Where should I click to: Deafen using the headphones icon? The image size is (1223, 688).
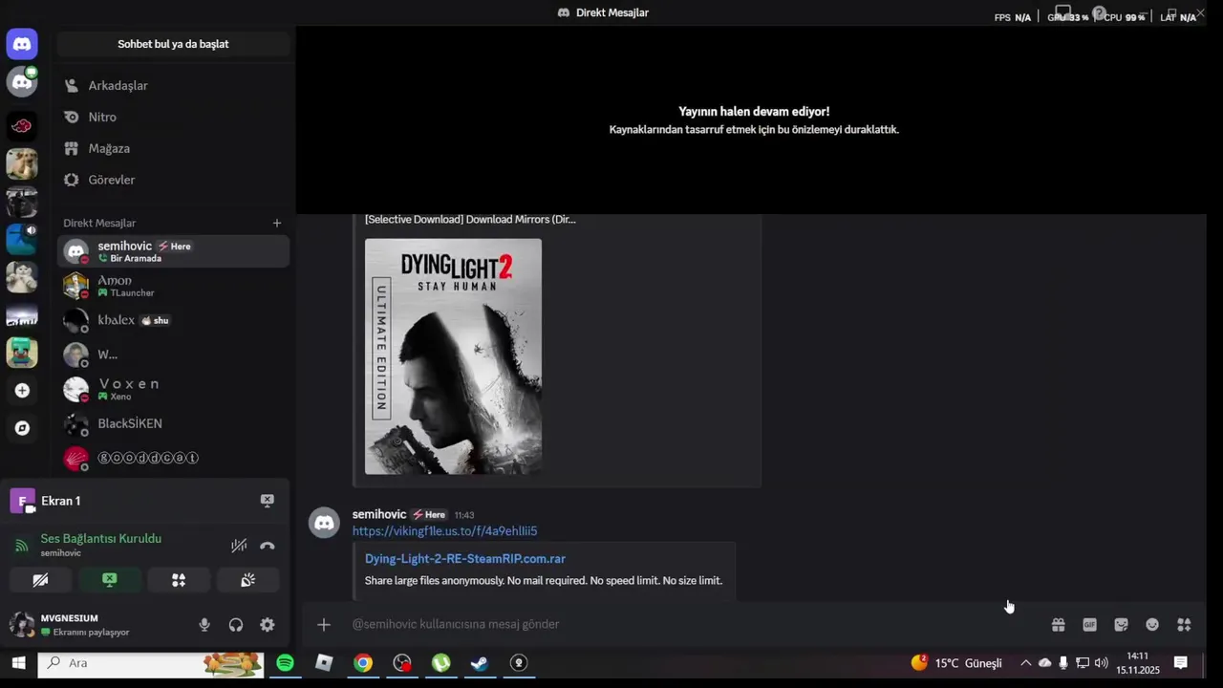point(236,625)
